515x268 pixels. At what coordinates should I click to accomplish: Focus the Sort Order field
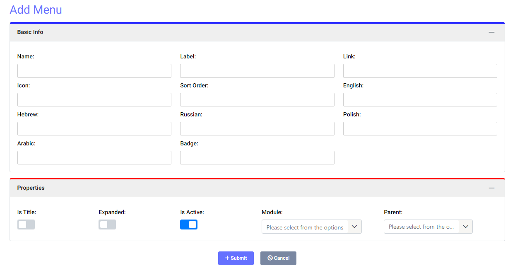pos(257,99)
